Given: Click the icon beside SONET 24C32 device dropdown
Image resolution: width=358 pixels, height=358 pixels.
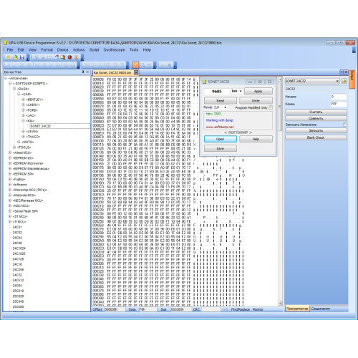Looking at the screenshot, I should click(344, 81).
